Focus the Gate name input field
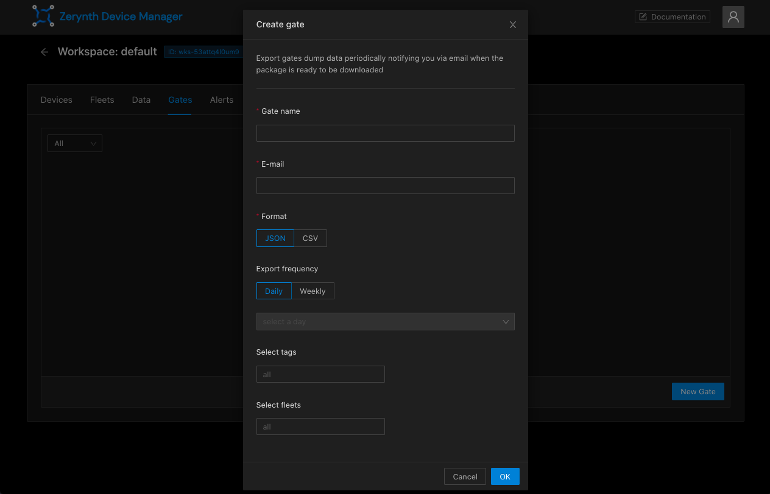 [385, 133]
